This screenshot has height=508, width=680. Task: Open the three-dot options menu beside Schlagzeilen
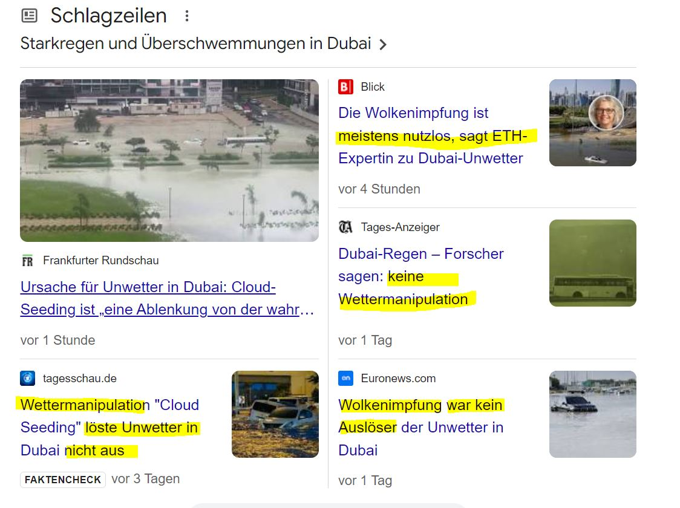click(x=187, y=16)
